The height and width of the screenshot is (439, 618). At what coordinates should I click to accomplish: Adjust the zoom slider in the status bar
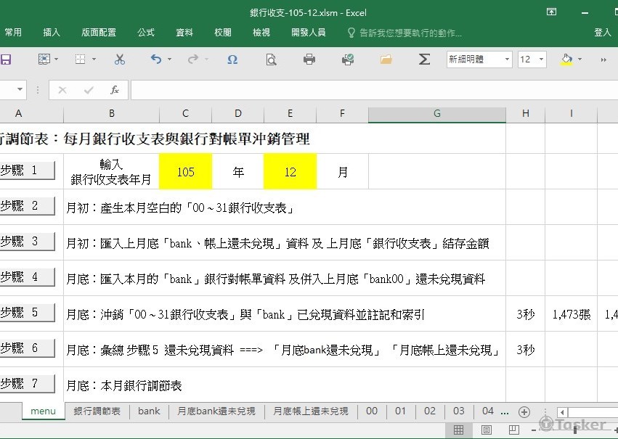574,430
